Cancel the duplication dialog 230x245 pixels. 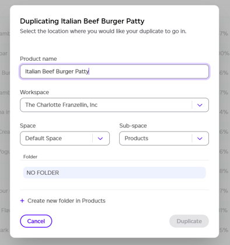click(36, 221)
